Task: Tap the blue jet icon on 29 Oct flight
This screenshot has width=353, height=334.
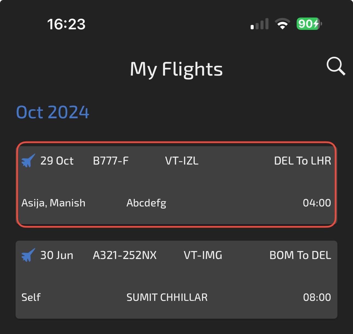Action: (x=28, y=160)
